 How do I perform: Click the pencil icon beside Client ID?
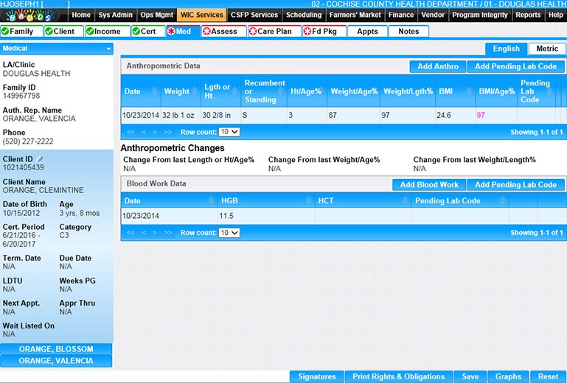pos(40,159)
